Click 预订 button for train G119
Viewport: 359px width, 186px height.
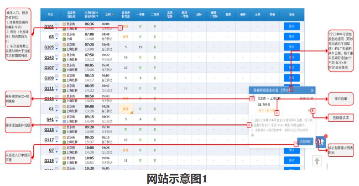[291, 160]
